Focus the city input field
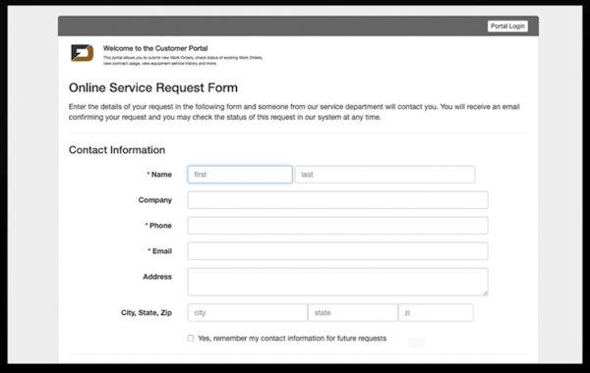The height and width of the screenshot is (373, 590). click(247, 312)
